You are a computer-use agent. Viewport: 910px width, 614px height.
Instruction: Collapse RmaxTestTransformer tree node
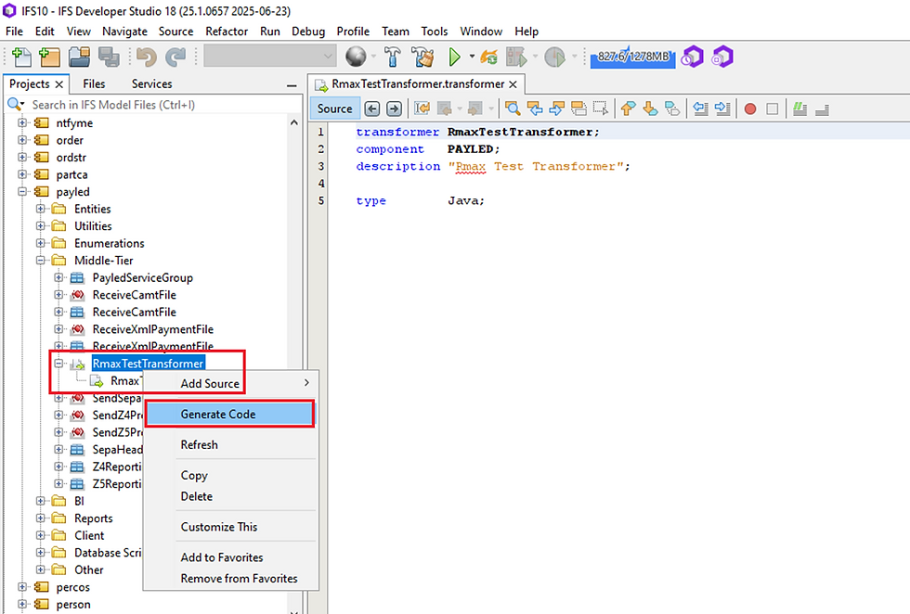click(58, 364)
